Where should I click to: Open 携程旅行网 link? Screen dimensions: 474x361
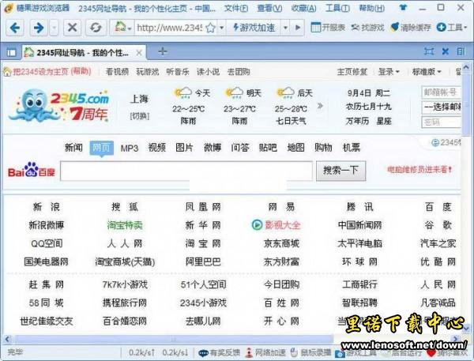click(125, 303)
